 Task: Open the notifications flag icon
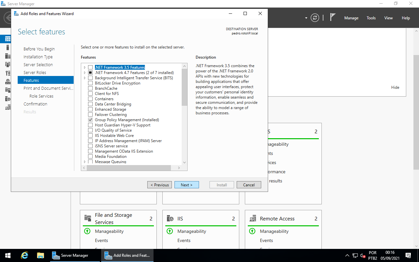pyautogui.click(x=333, y=17)
